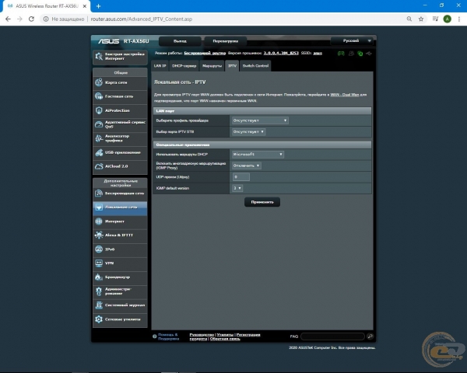This screenshot has height=373, width=467.
Task: Switch to the Switch Control tab
Action: (x=255, y=66)
